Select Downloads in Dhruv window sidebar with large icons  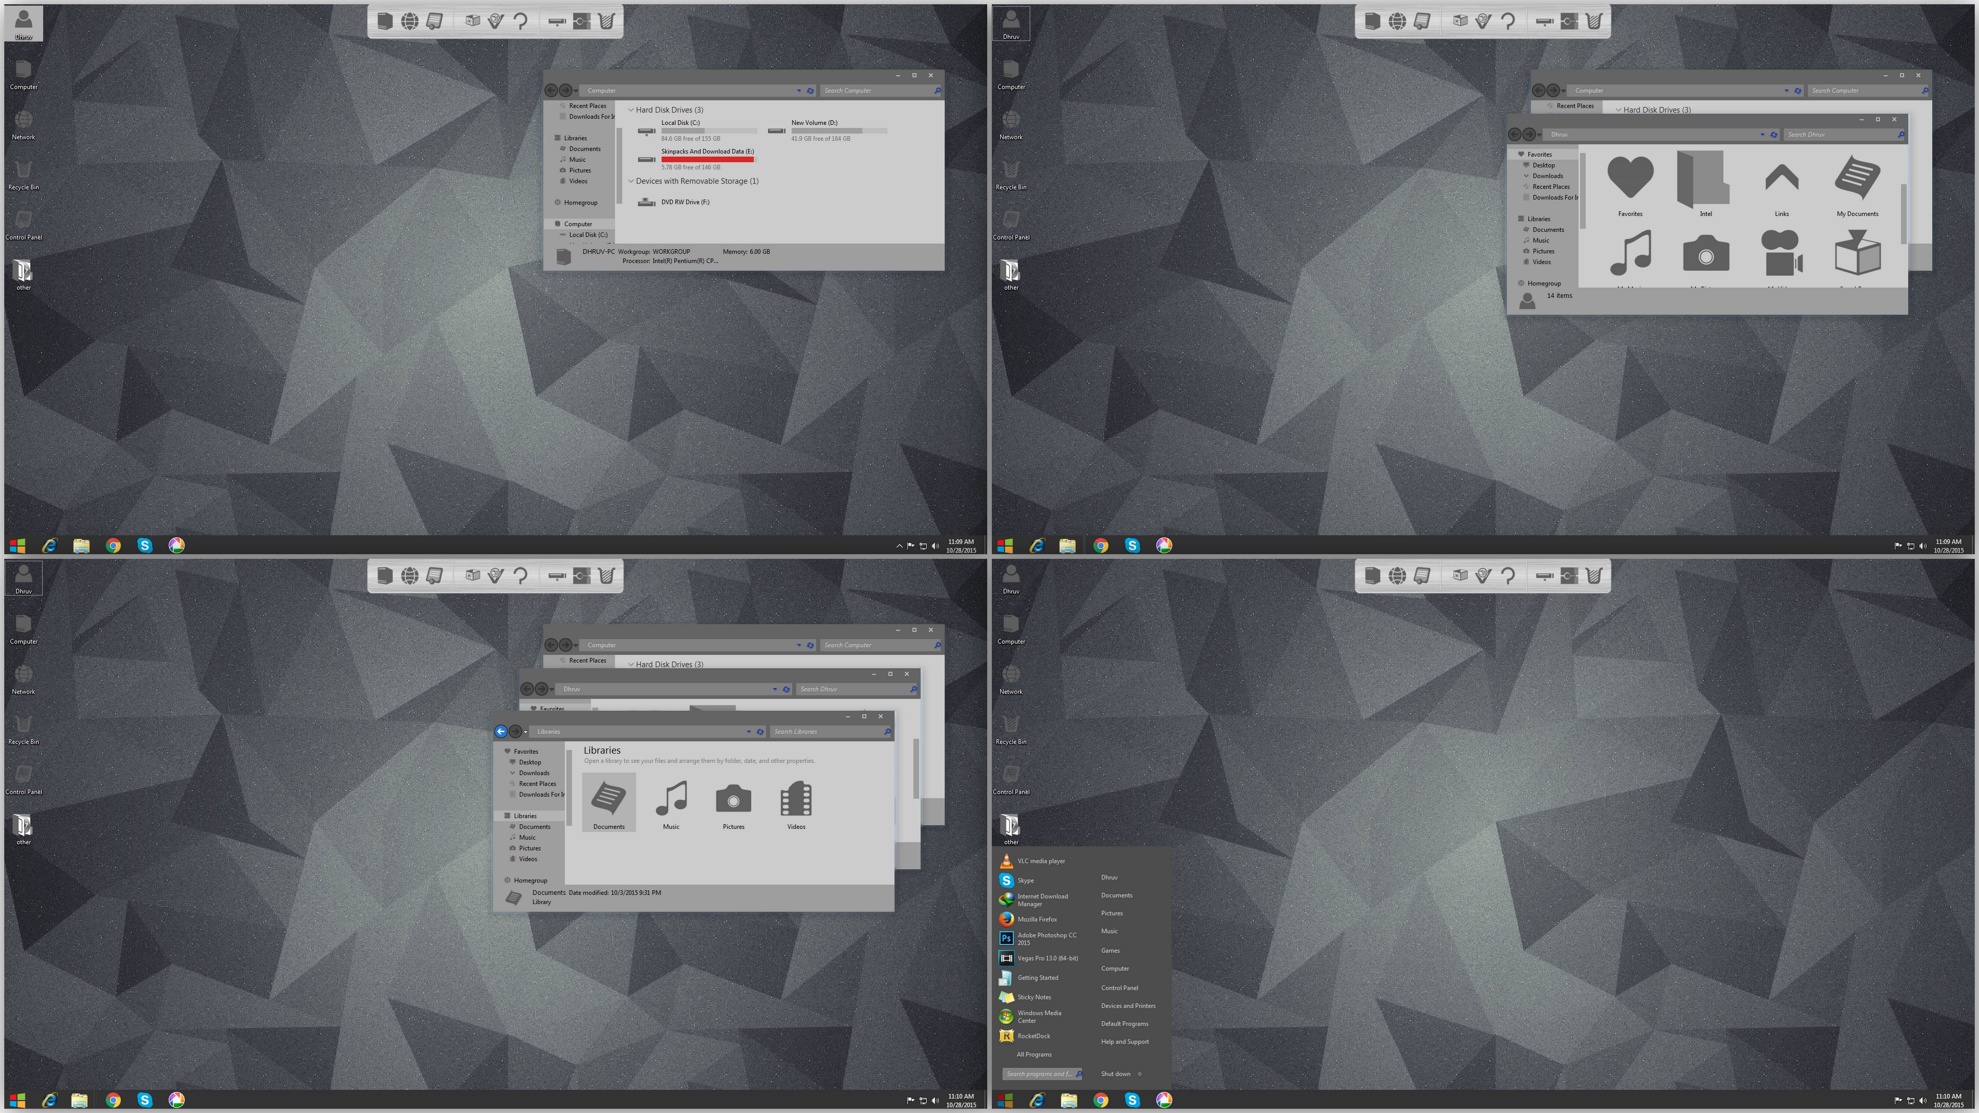click(1543, 176)
